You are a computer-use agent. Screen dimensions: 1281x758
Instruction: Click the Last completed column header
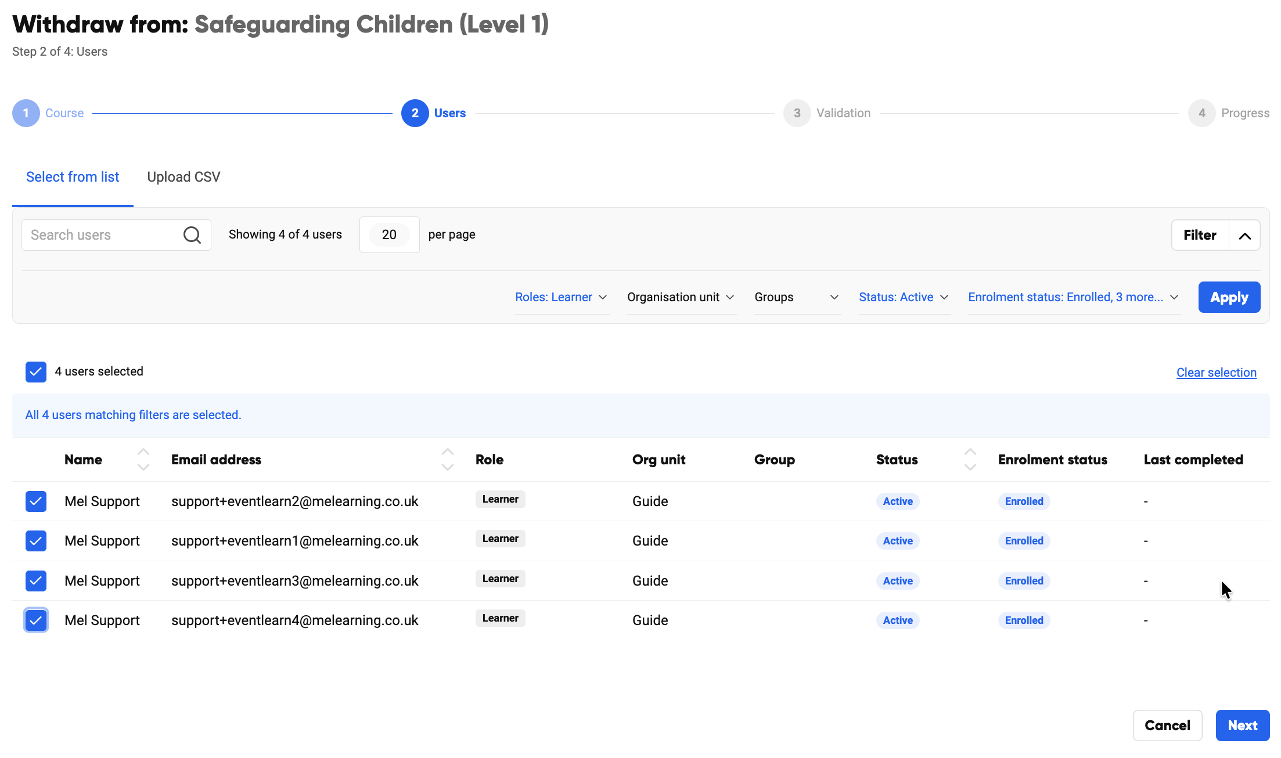[1193, 460]
